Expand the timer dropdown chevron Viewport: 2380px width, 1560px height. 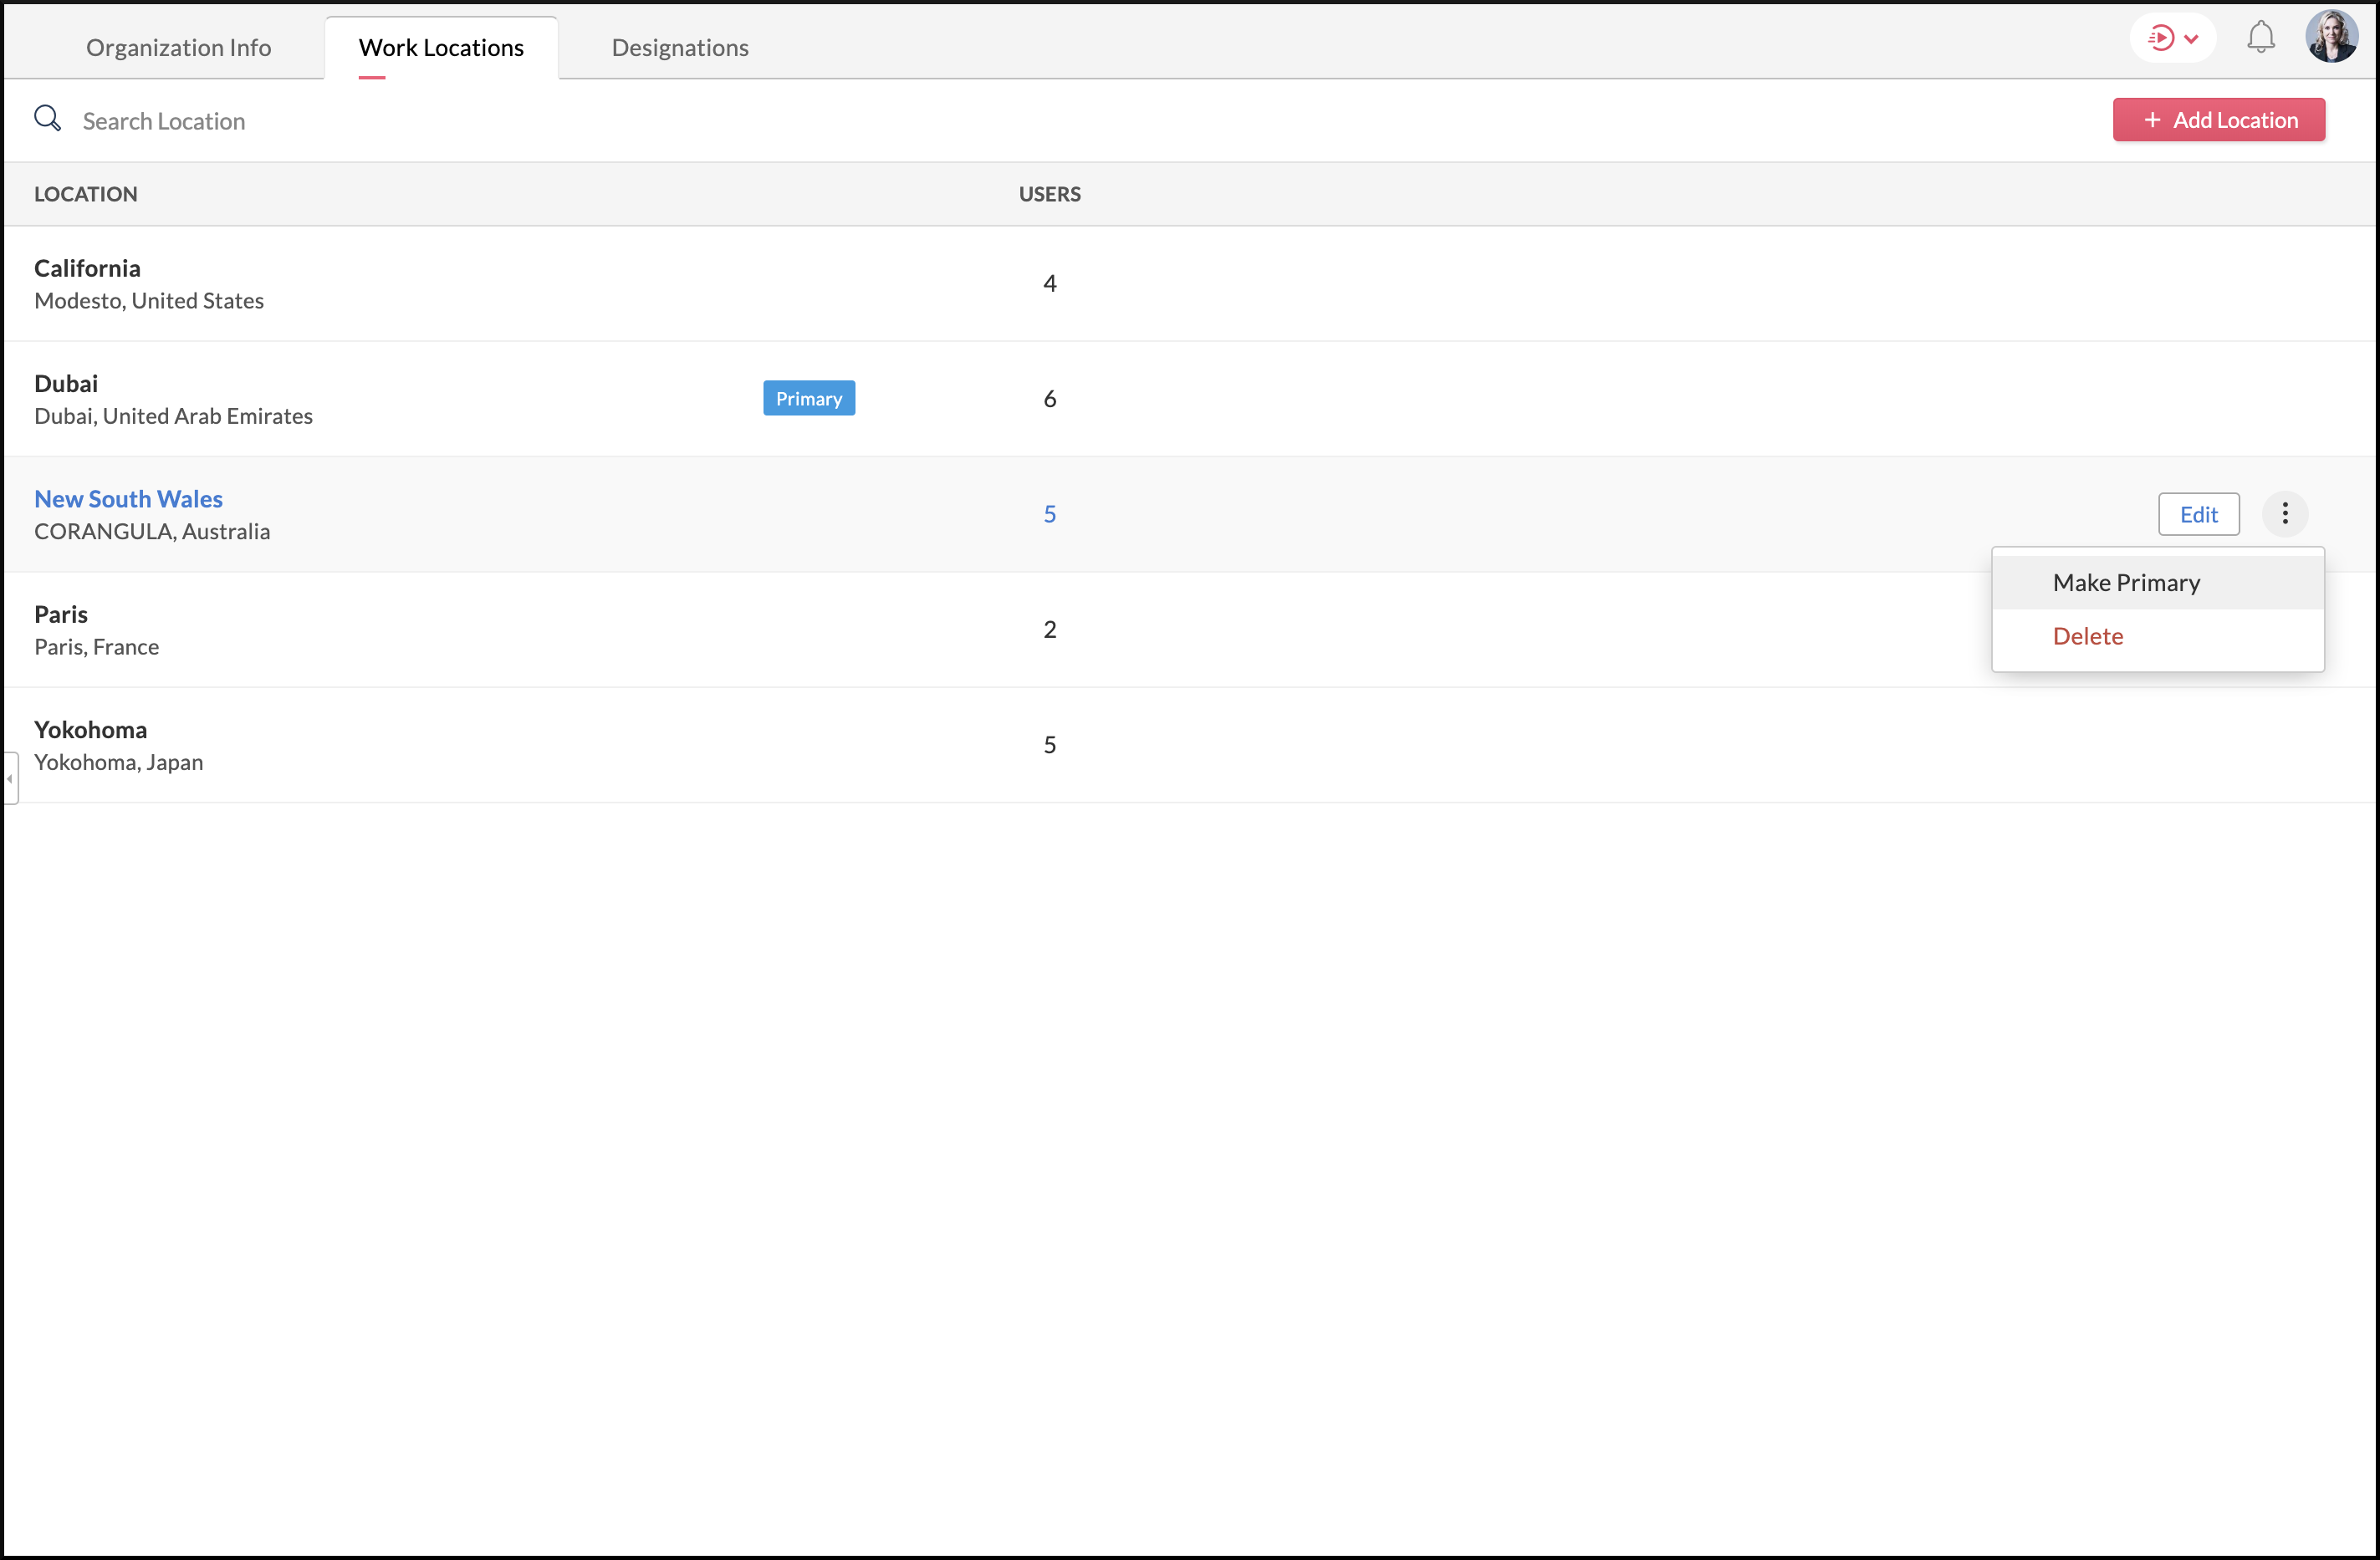[x=2191, y=39]
